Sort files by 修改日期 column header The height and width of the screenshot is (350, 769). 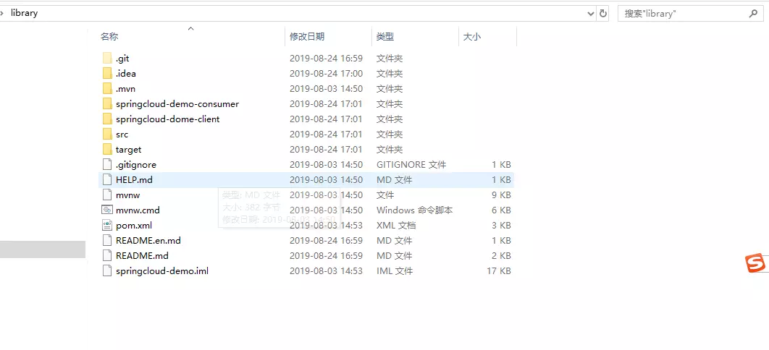coord(307,37)
